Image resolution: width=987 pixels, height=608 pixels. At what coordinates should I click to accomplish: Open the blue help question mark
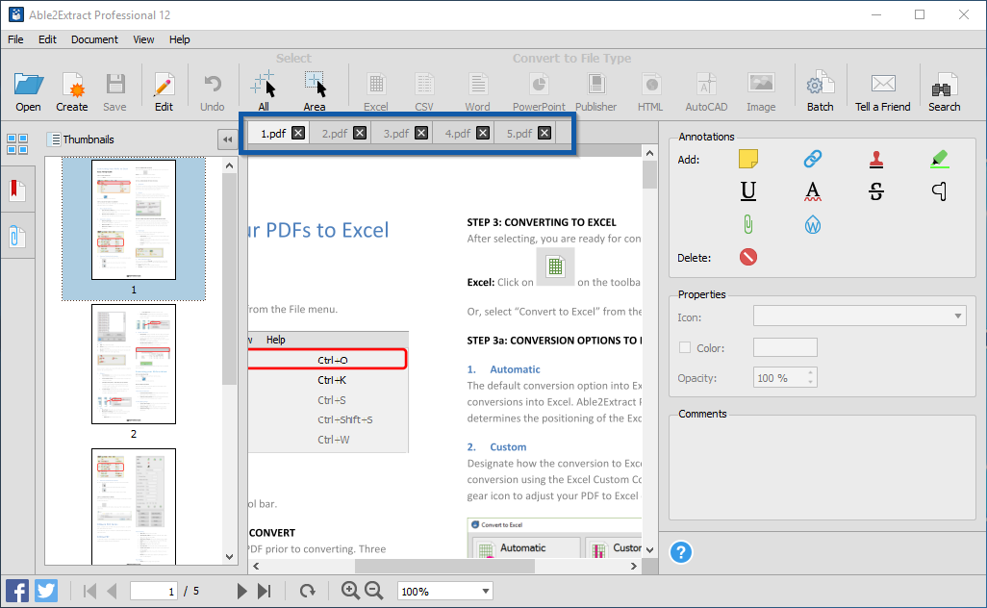[680, 552]
